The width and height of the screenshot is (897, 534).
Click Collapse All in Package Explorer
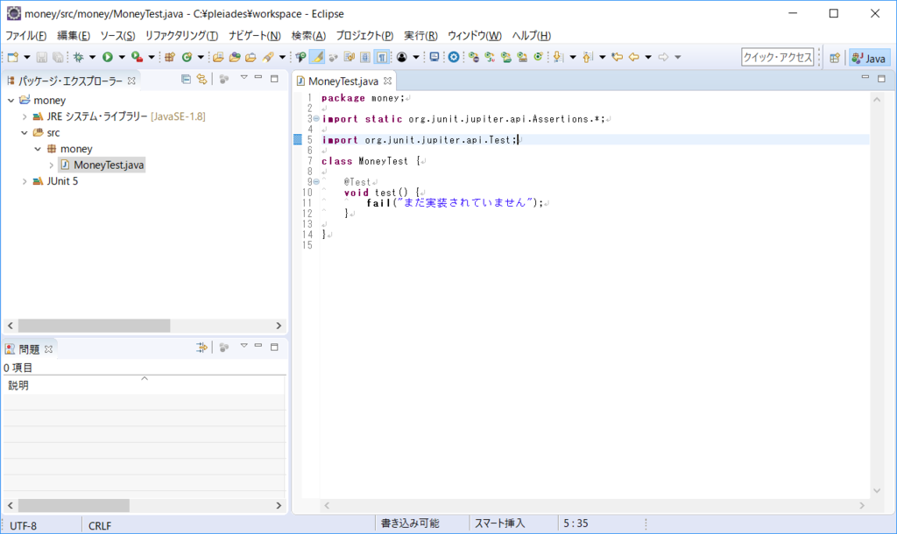(186, 79)
